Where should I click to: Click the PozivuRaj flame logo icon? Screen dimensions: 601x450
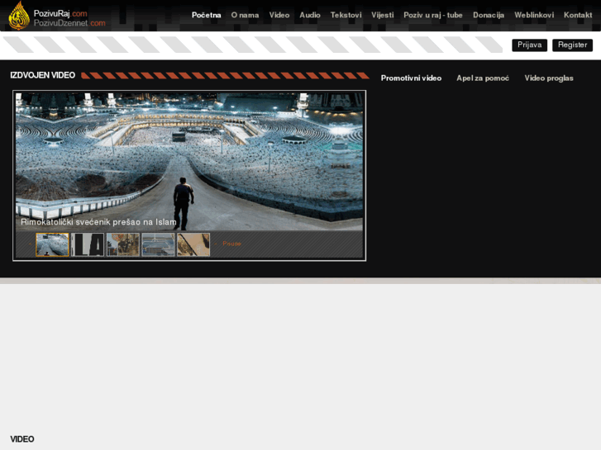[x=18, y=16]
